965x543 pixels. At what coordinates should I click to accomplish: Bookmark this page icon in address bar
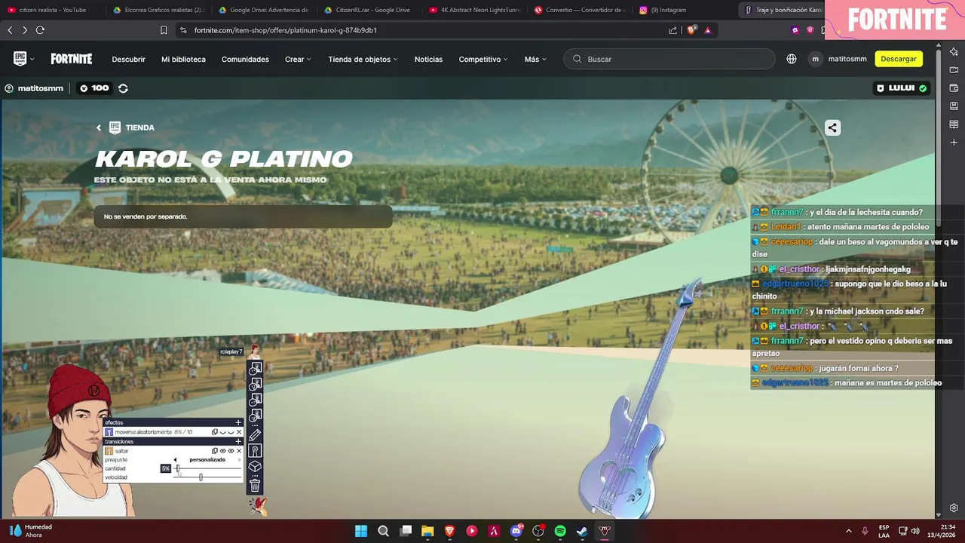click(x=164, y=30)
